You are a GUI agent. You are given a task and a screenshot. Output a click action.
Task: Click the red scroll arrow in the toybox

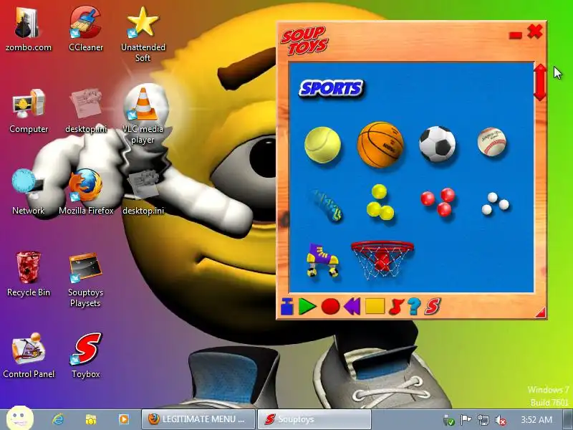(x=540, y=82)
